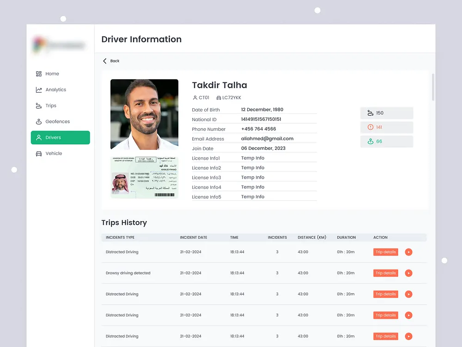Click the green geofence icon beside 66
The height and width of the screenshot is (347, 462).
tap(371, 141)
